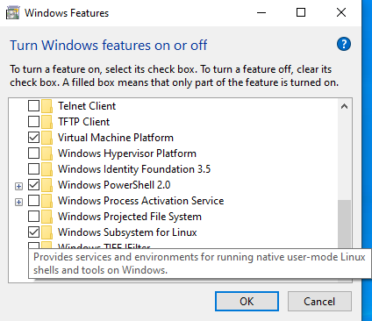The height and width of the screenshot is (321, 372).
Task: Uncheck the Virtual Machine Platform checkbox
Action: 33,138
